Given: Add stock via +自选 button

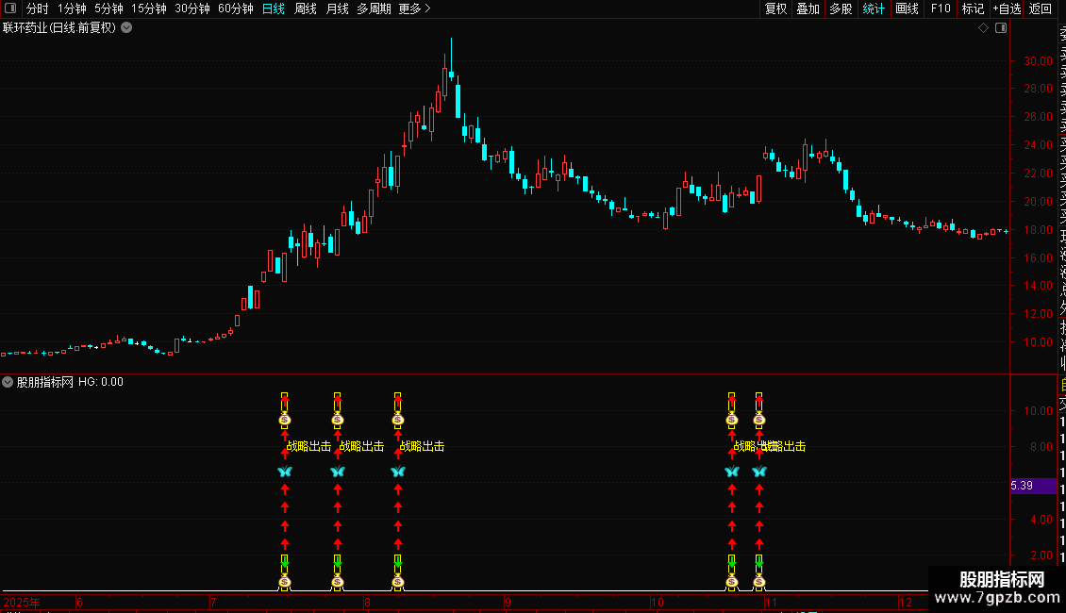Looking at the screenshot, I should click(x=1007, y=8).
